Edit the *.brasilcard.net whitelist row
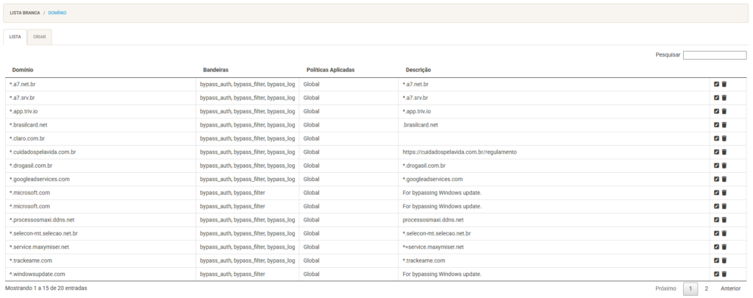Screen dimensions: 753x298 click(716, 124)
